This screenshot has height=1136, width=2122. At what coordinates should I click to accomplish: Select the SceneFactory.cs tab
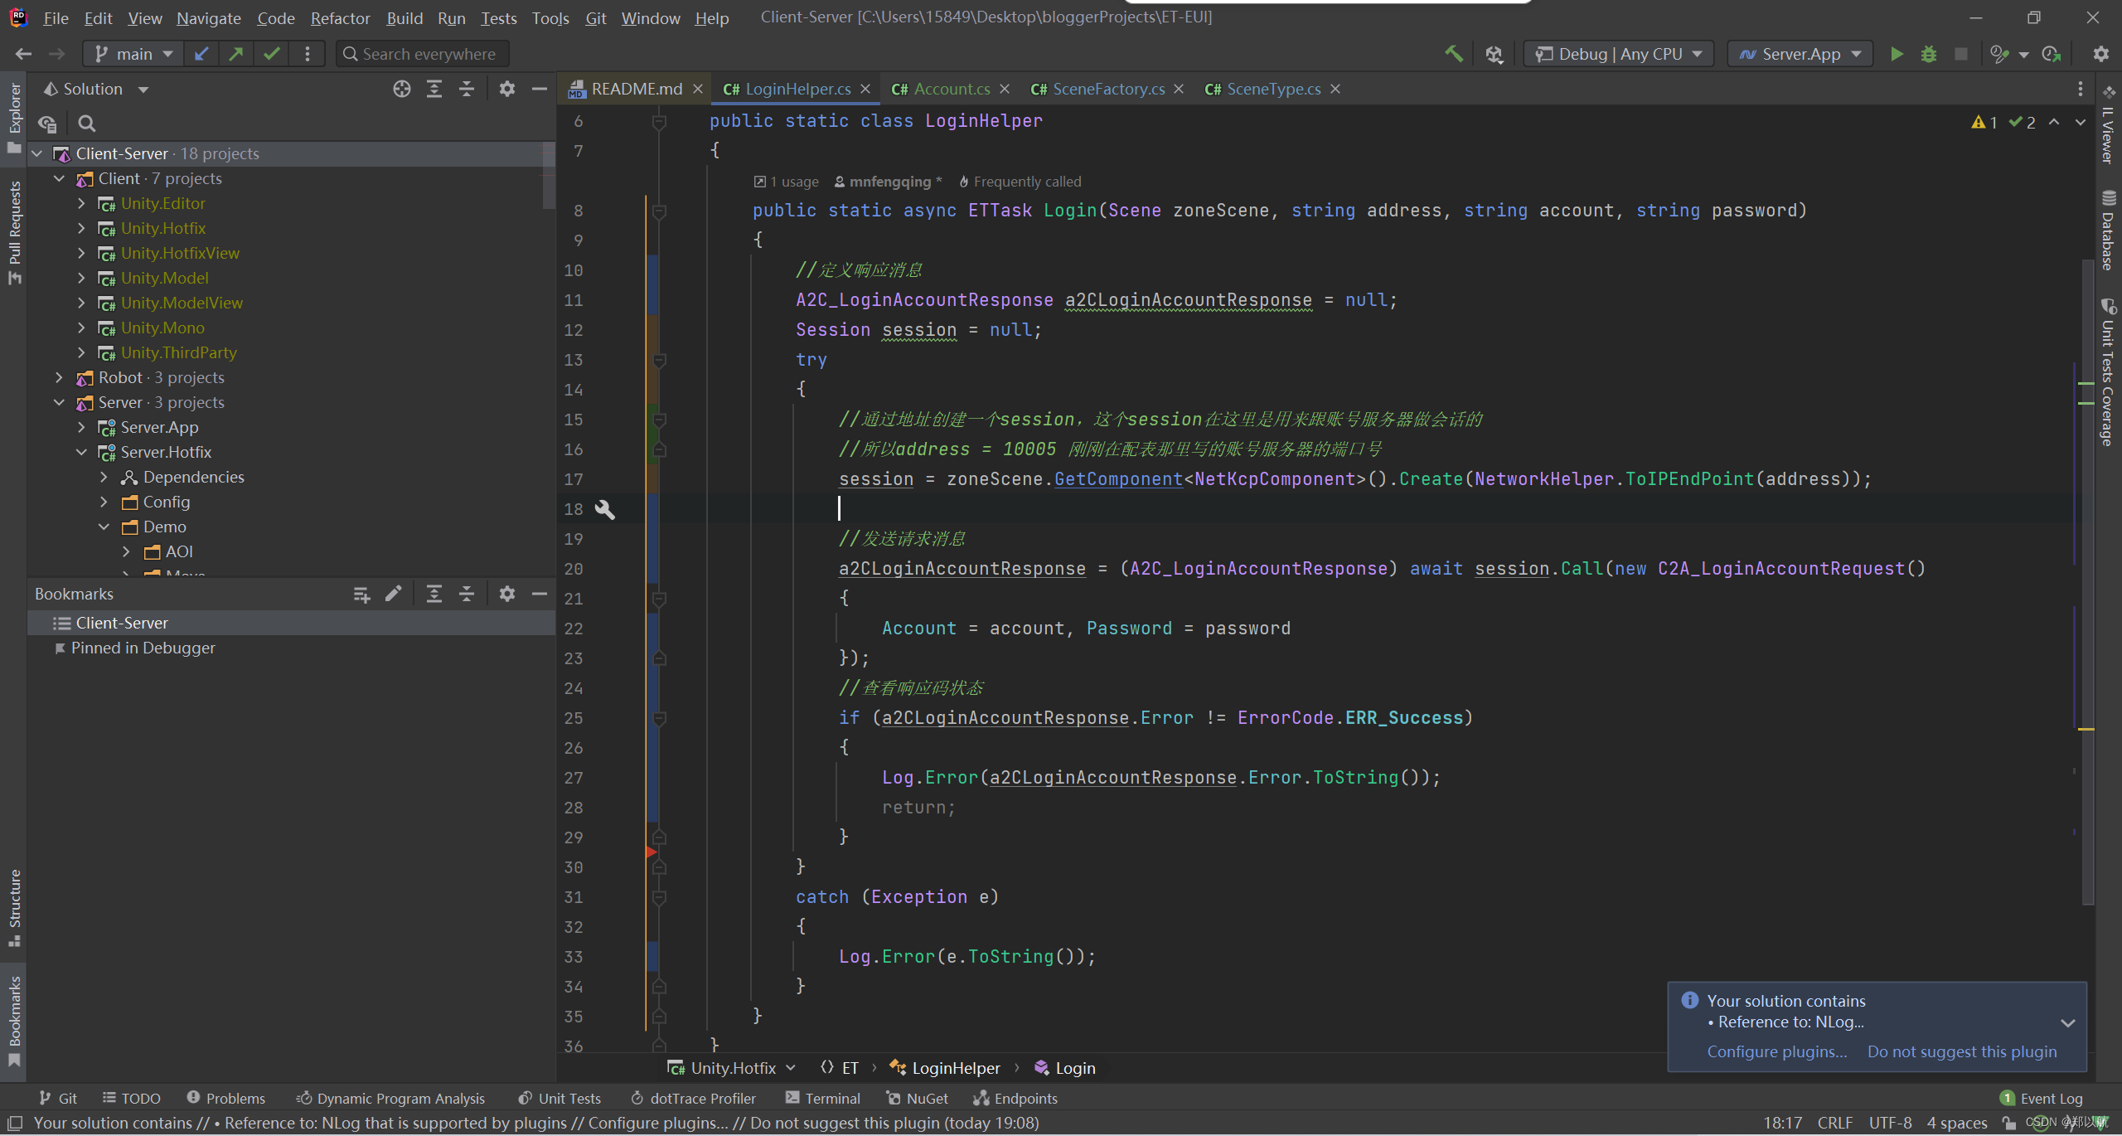click(1110, 89)
